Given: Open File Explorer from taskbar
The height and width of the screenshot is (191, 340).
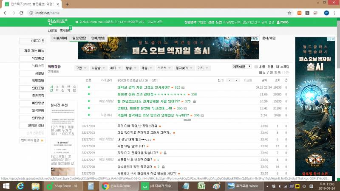Looking at the screenshot, I should [x=35, y=186].
